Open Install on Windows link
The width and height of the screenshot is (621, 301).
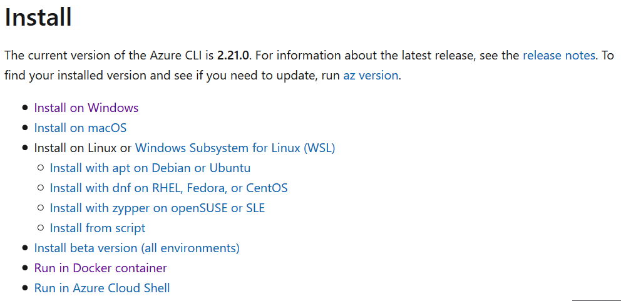point(86,108)
